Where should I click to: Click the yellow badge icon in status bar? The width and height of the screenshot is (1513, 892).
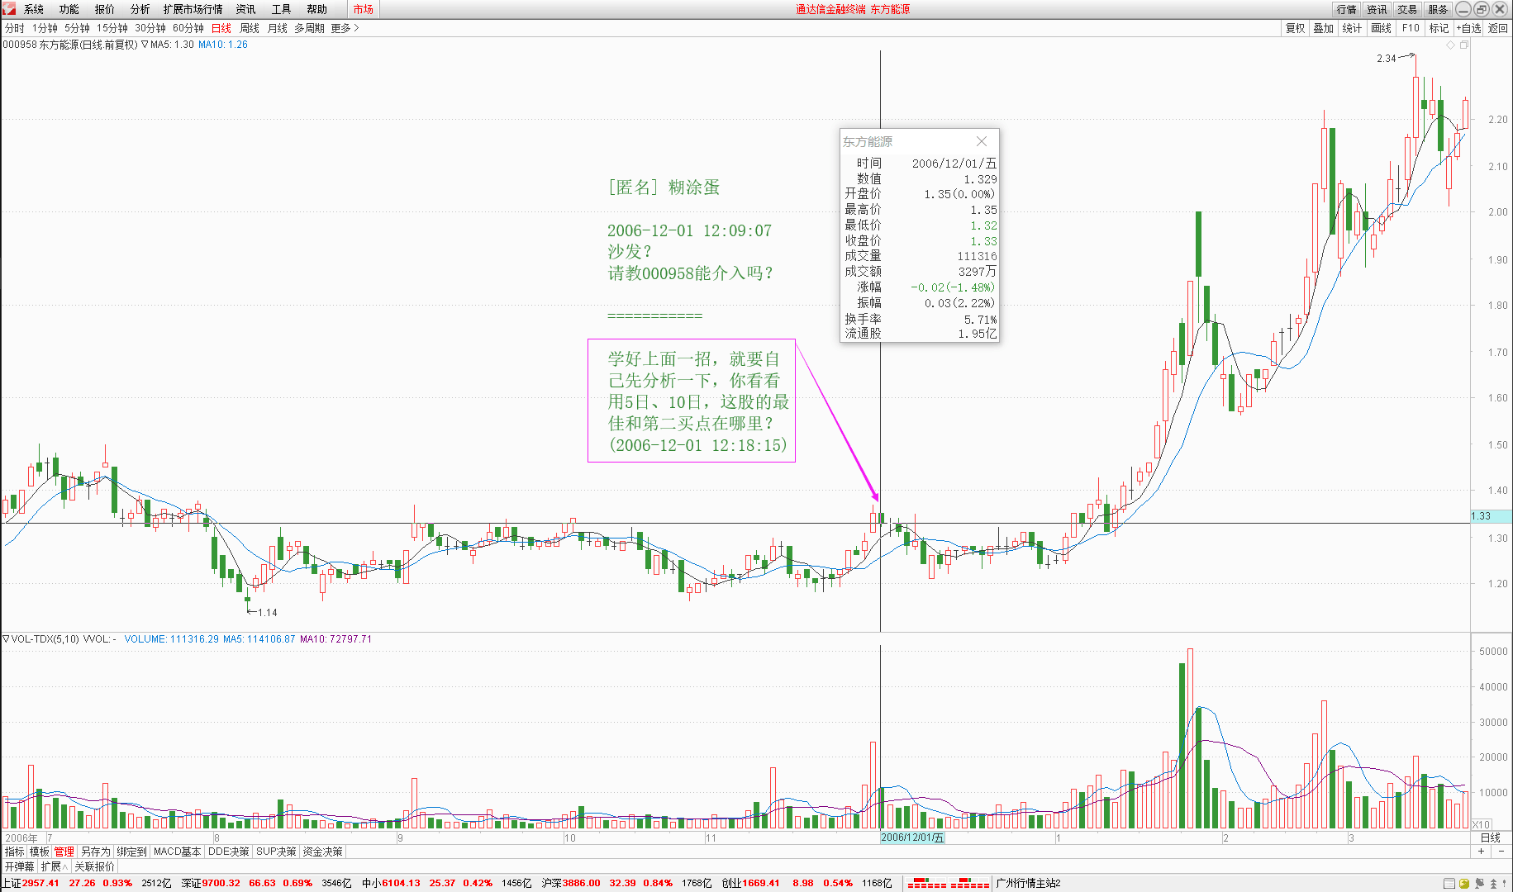tap(1463, 883)
